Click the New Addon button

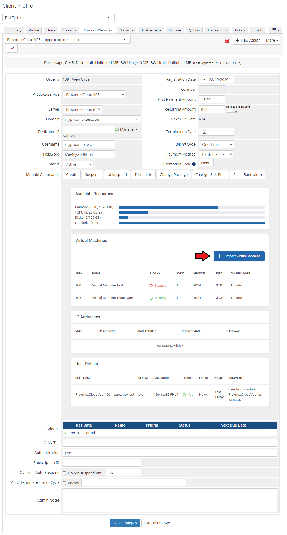(x=248, y=40)
